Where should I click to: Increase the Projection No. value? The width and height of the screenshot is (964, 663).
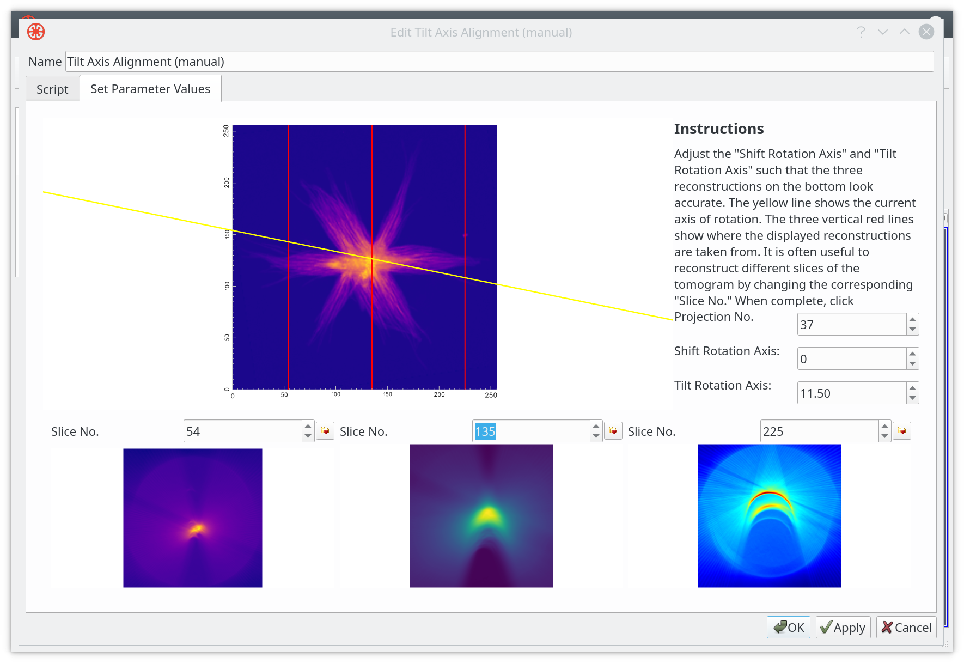[x=912, y=319]
